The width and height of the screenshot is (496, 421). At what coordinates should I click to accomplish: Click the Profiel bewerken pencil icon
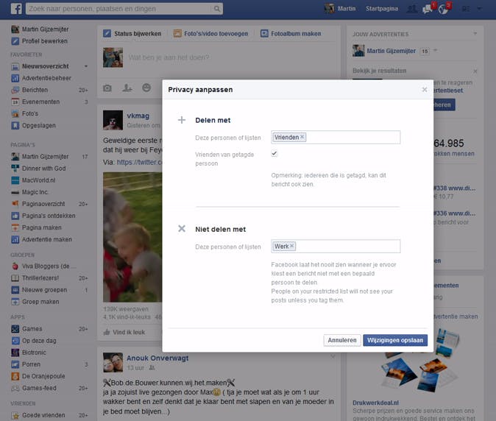(15, 41)
